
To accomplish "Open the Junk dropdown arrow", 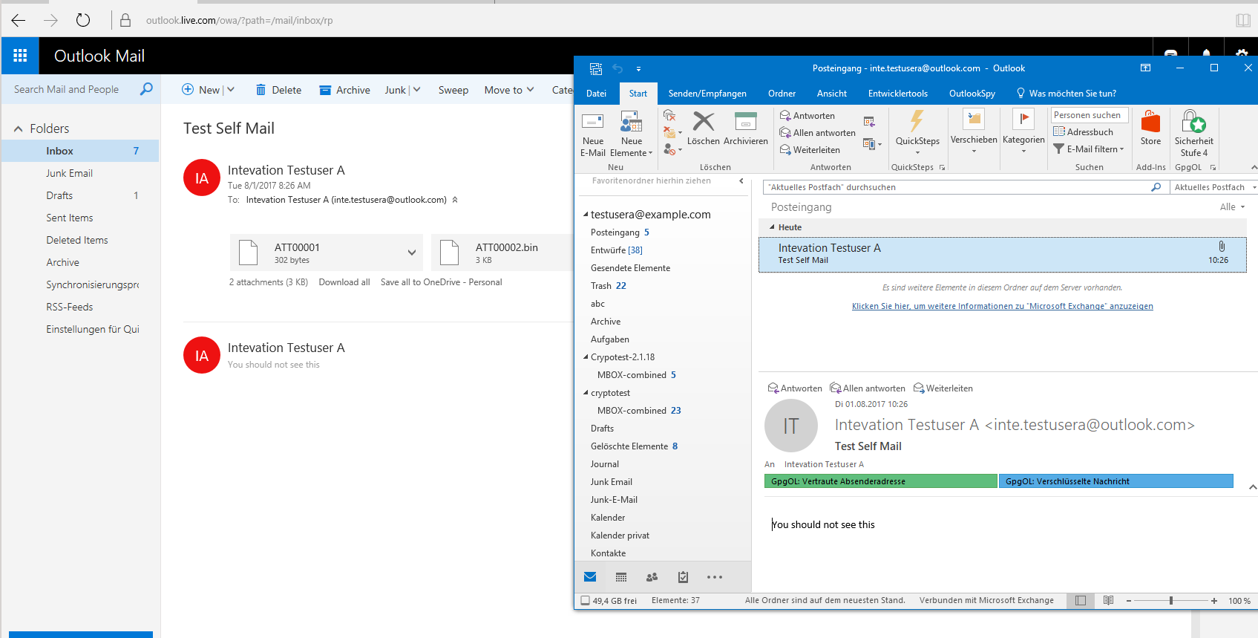I will pyautogui.click(x=416, y=90).
